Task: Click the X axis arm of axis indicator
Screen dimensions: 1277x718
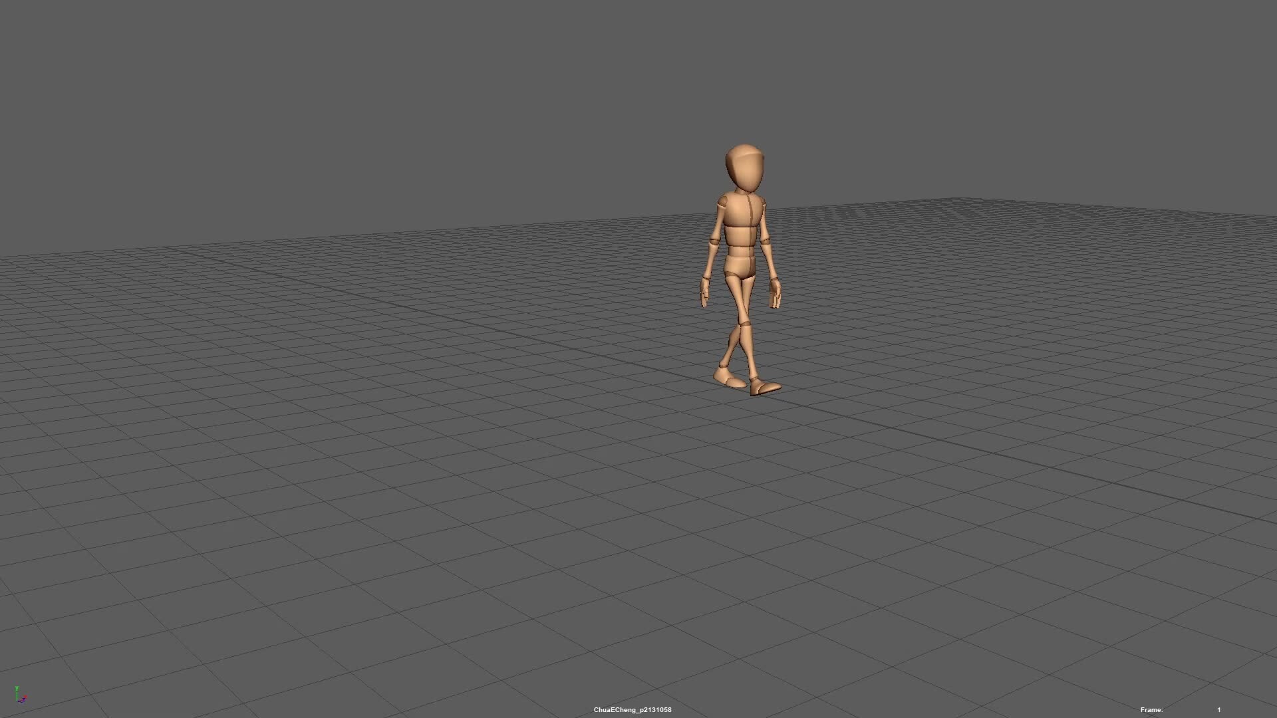Action: coord(25,696)
